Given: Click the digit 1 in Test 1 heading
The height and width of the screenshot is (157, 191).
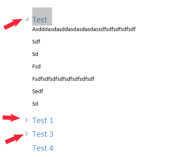Looking at the screenshot, I should 51,120.
